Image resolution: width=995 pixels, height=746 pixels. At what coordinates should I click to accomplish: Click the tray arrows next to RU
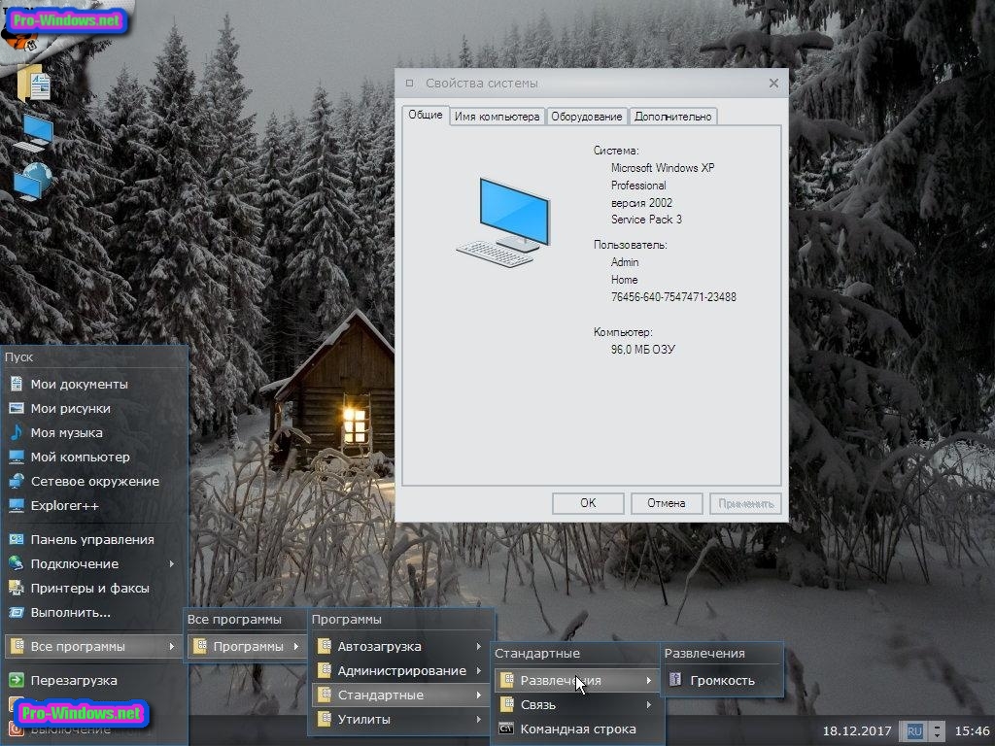pyautogui.click(x=937, y=730)
